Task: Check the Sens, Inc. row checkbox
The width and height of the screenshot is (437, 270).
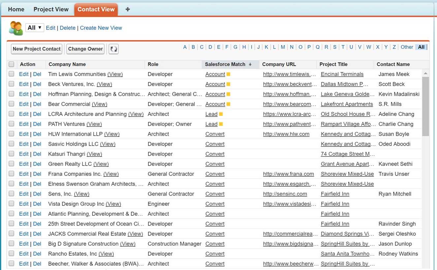Action: tap(12, 194)
